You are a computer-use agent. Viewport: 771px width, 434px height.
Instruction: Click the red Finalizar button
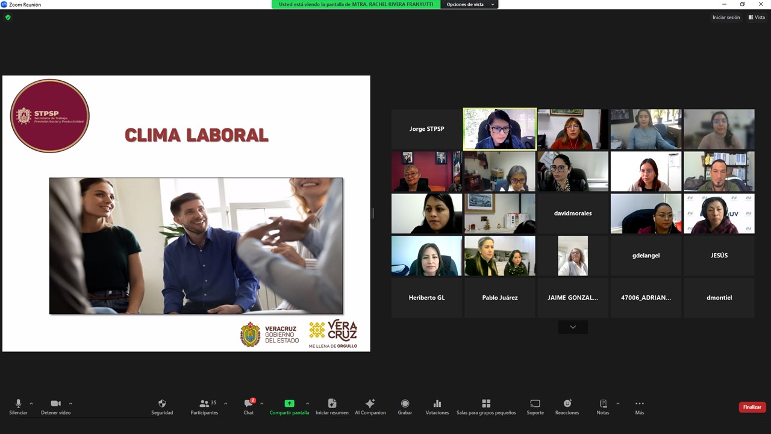752,407
